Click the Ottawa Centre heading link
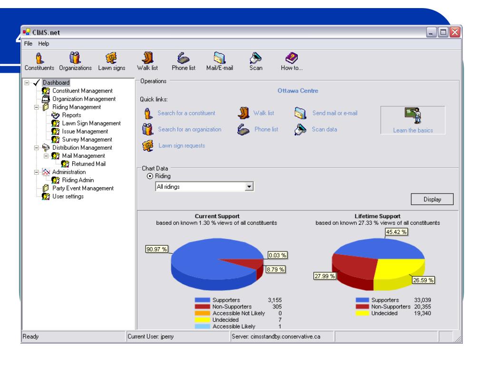 point(298,91)
